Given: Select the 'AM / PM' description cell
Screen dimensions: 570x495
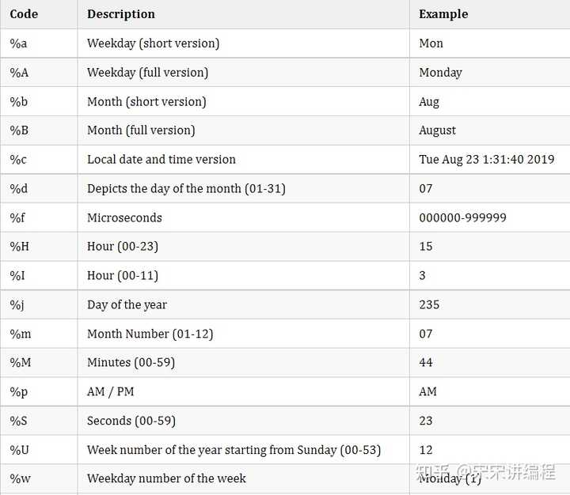Looking at the screenshot, I should click(x=111, y=392).
